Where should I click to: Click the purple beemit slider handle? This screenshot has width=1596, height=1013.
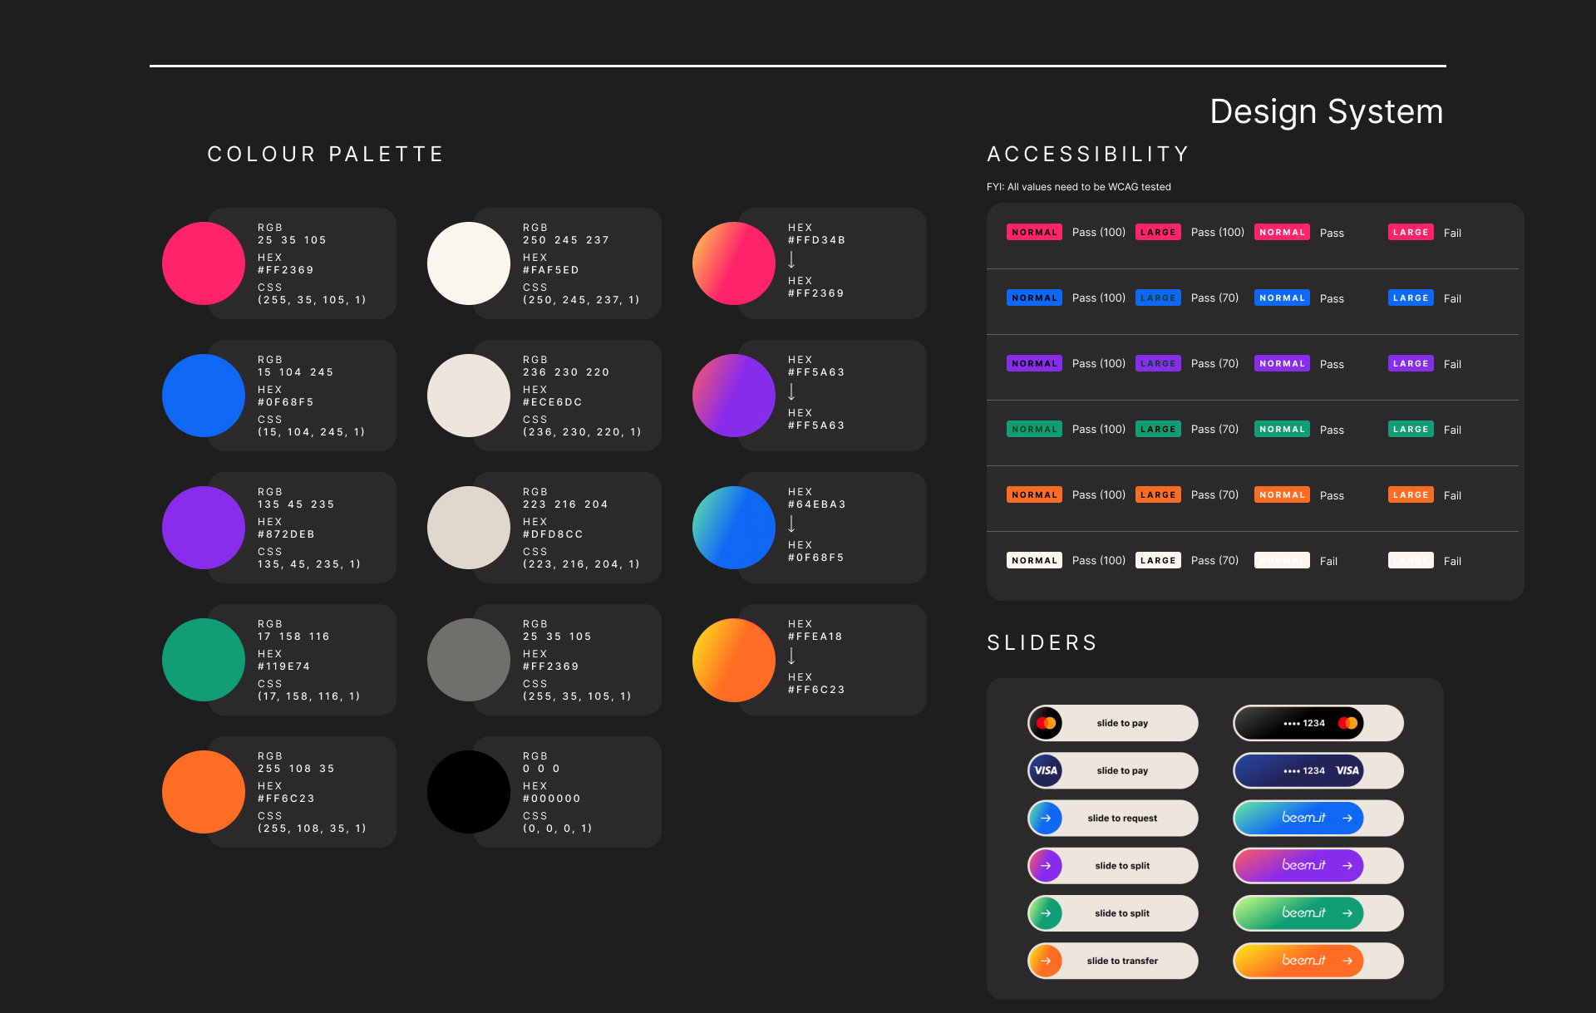1299,865
